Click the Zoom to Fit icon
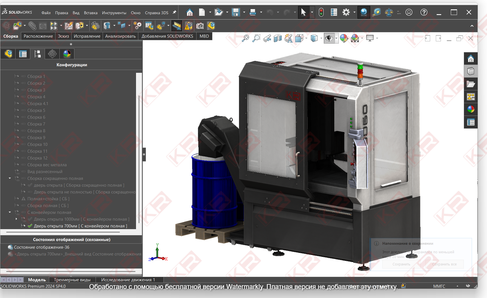487x298 pixels. [x=245, y=38]
